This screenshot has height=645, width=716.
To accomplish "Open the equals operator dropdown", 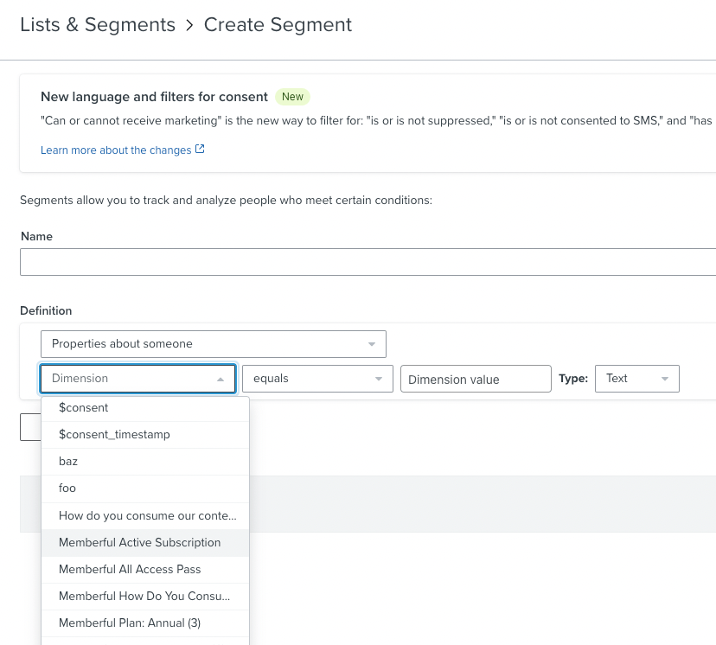I will (x=317, y=379).
